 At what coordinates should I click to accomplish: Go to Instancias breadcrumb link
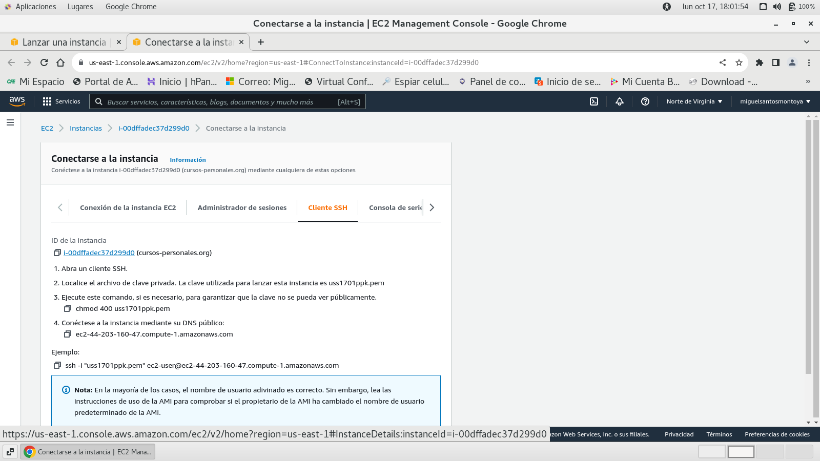[86, 128]
